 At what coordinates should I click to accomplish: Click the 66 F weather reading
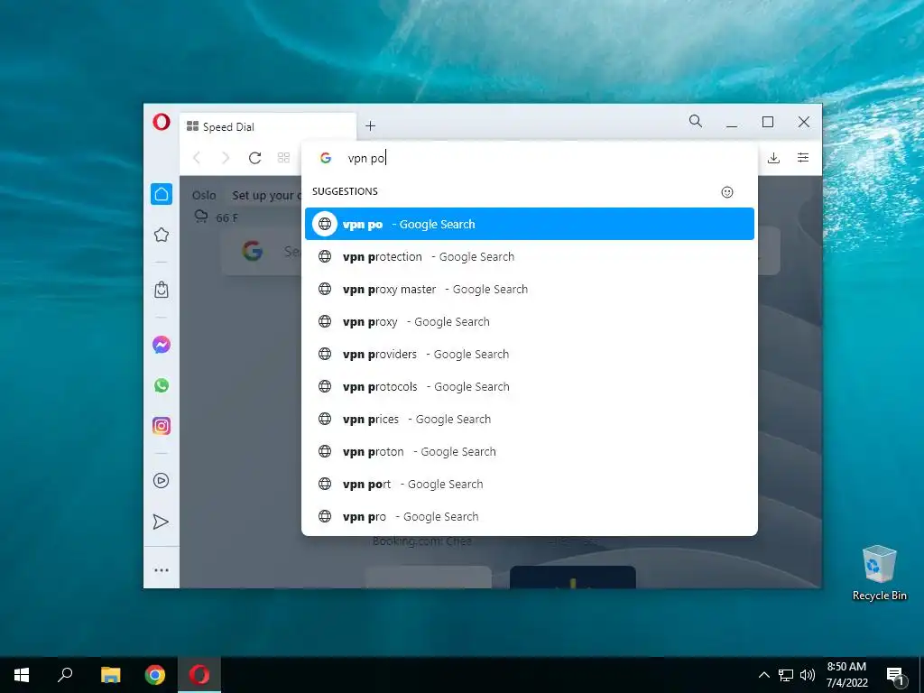click(226, 218)
